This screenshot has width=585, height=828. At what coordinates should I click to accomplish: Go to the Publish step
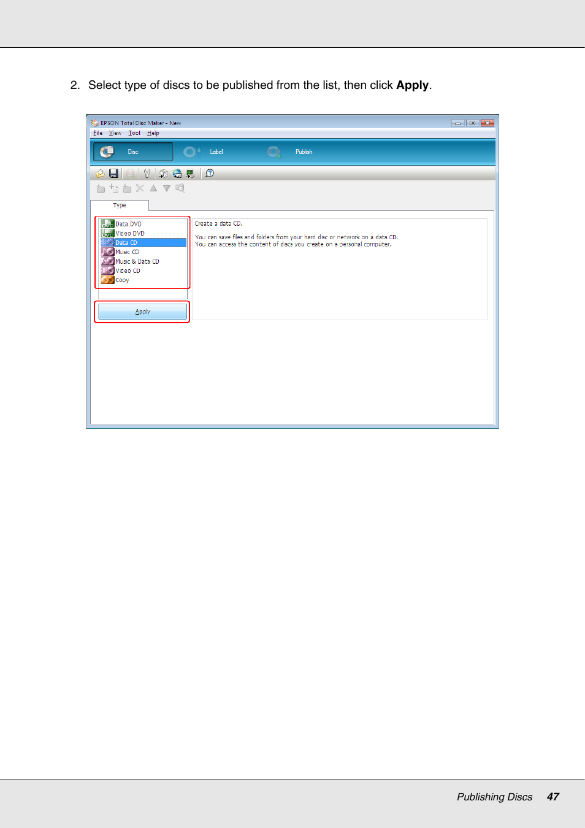click(x=304, y=151)
